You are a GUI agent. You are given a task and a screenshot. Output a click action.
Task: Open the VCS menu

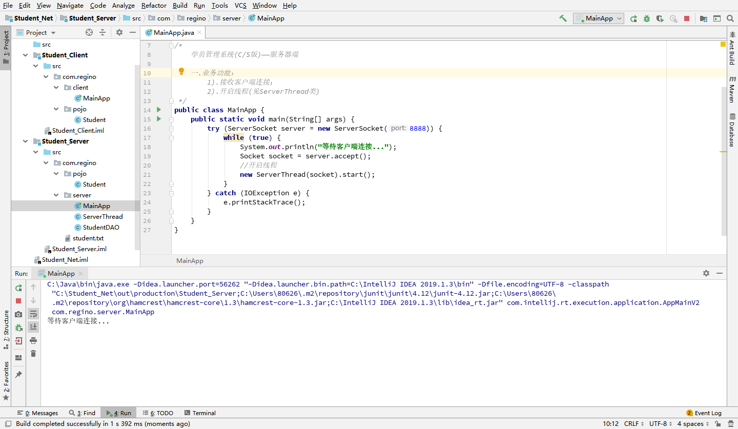tap(240, 5)
